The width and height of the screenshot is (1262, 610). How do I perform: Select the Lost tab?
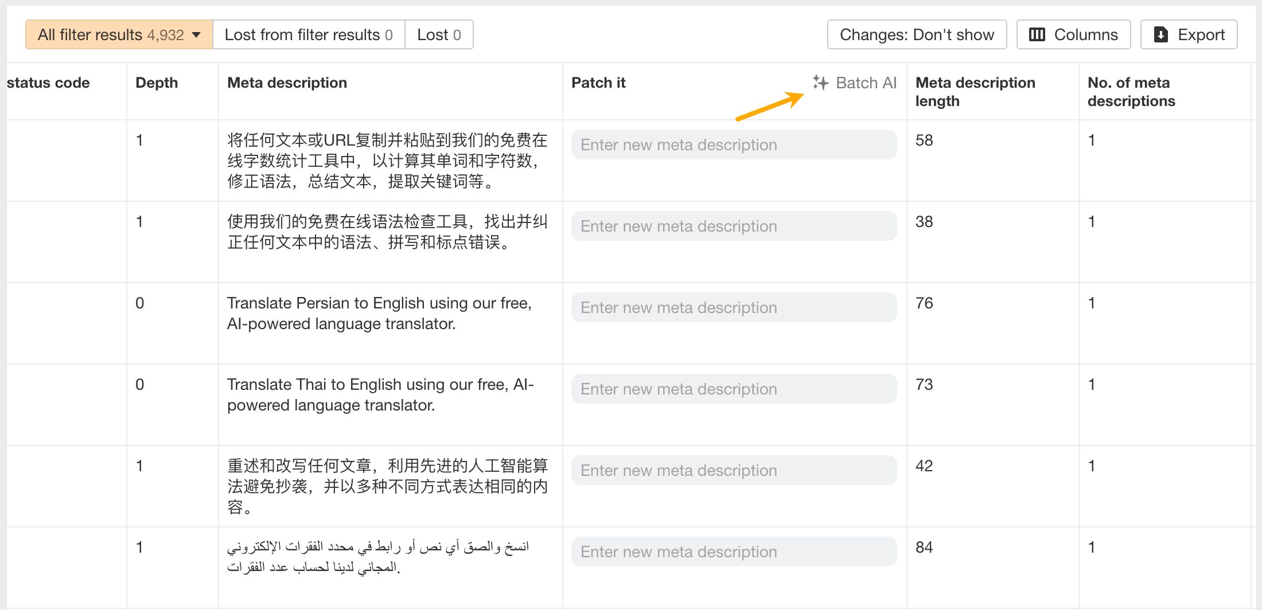(439, 34)
